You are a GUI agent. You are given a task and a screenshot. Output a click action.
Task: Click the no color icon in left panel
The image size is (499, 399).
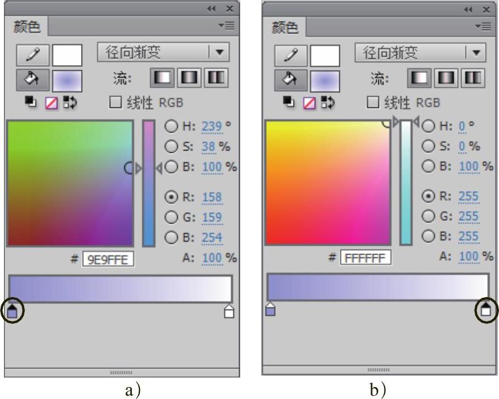pyautogui.click(x=52, y=102)
